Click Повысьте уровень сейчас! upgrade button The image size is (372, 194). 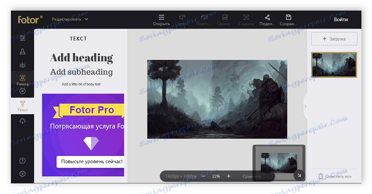point(90,161)
